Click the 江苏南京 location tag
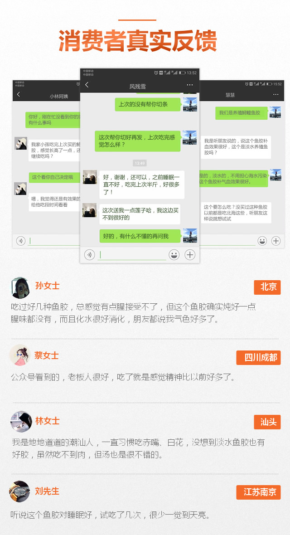This screenshot has height=535, width=290. [x=258, y=492]
